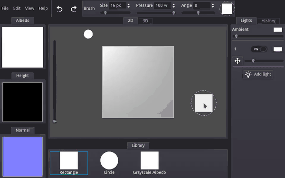This screenshot has width=285, height=178.
Task: Click the white light source circle on canvas
Action: (88, 34)
